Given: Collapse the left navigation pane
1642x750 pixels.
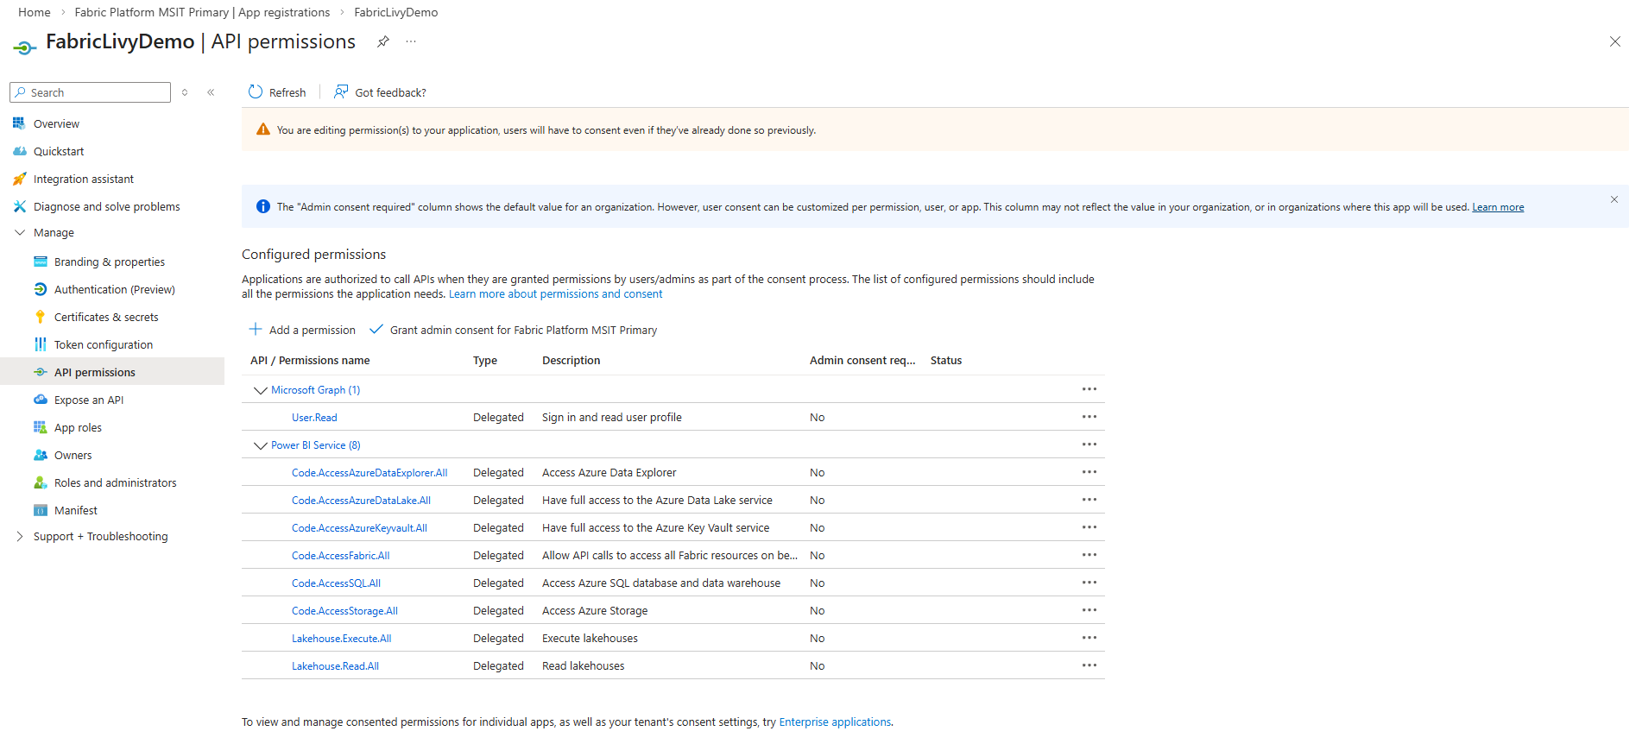Looking at the screenshot, I should click(211, 92).
